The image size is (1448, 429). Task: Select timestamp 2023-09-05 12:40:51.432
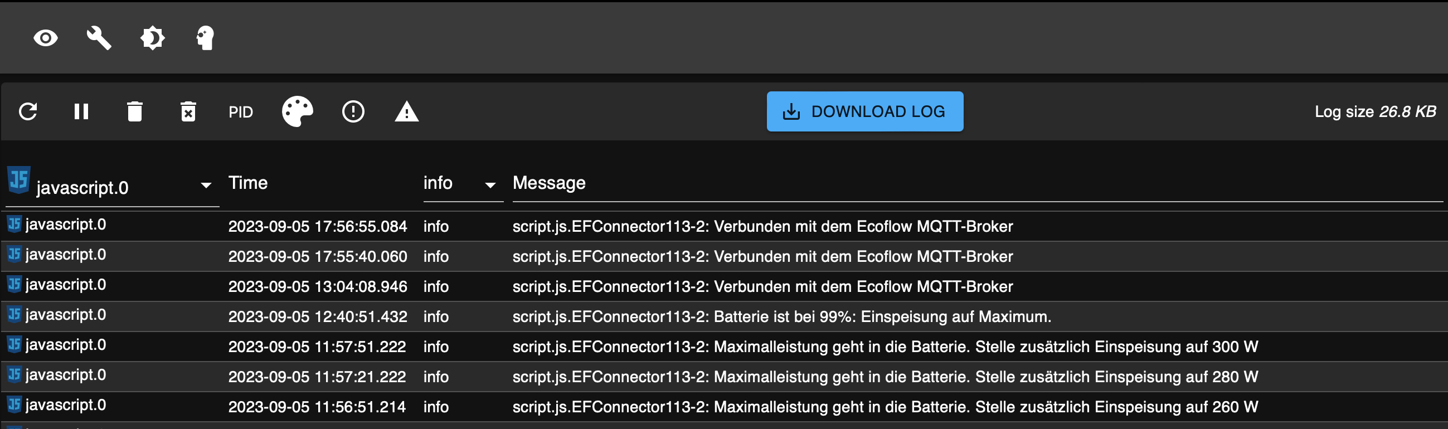[x=318, y=316]
